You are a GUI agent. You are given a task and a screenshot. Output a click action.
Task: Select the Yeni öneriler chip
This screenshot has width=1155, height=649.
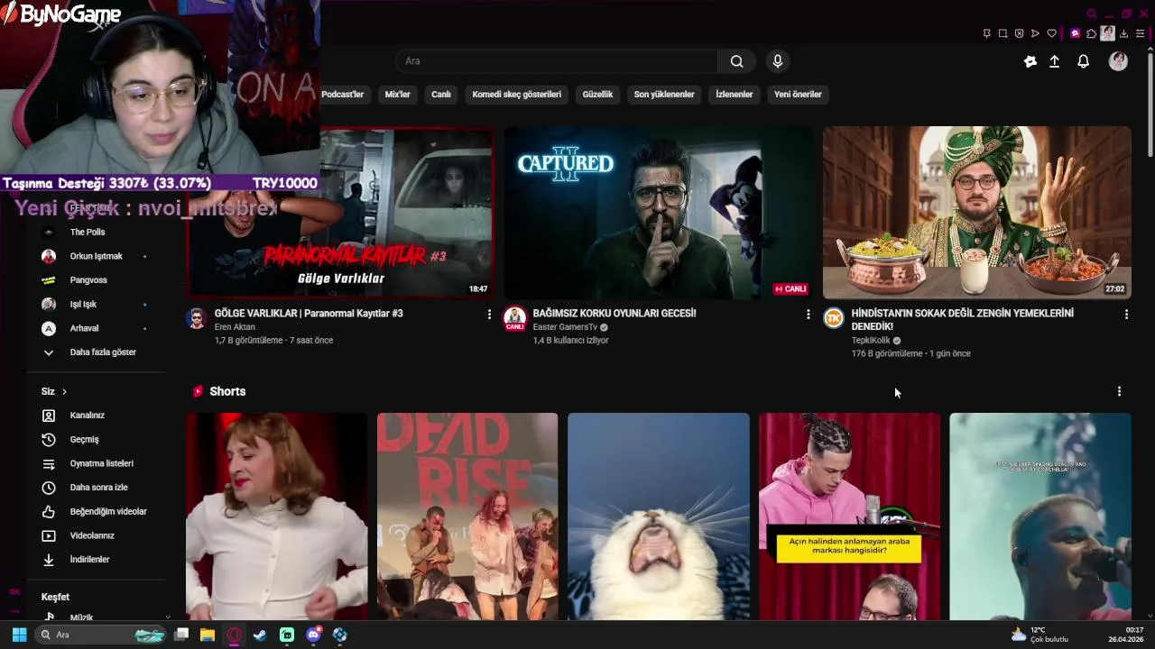798,94
